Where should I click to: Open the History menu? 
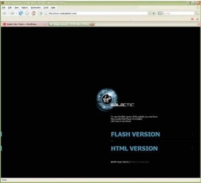25,8
